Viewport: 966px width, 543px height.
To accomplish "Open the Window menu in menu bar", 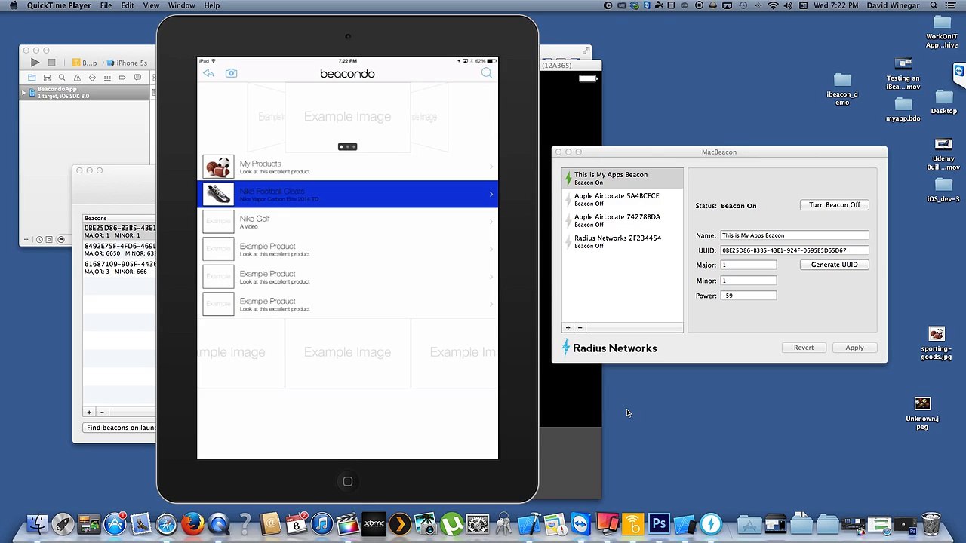I will point(182,5).
